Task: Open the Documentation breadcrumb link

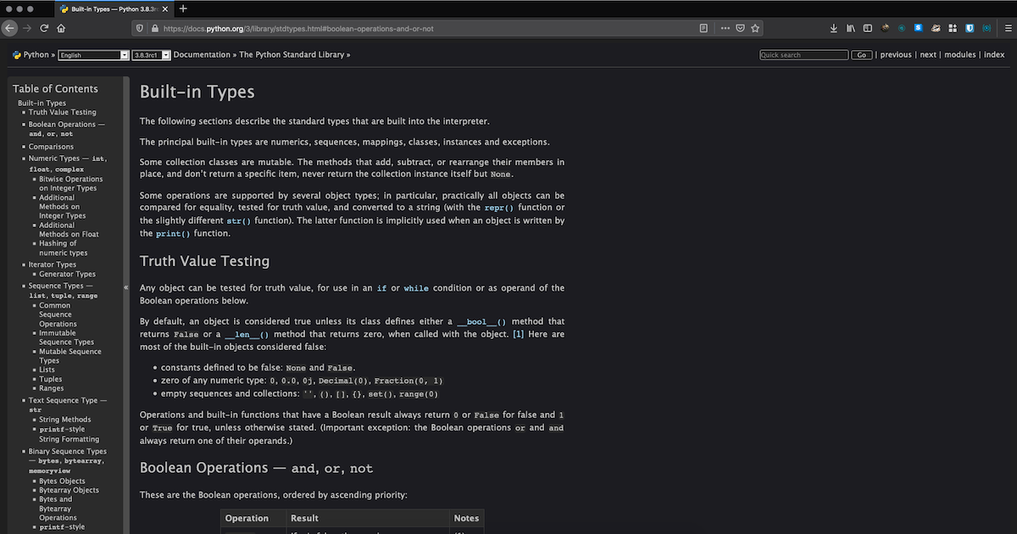Action: point(202,54)
